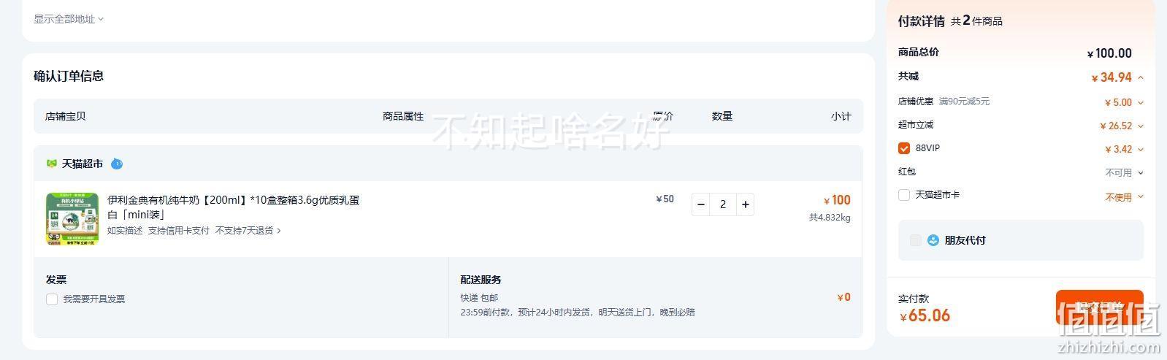Tick 我需要开具发票 invoice checkbox
The image size is (1167, 360).
(x=52, y=299)
